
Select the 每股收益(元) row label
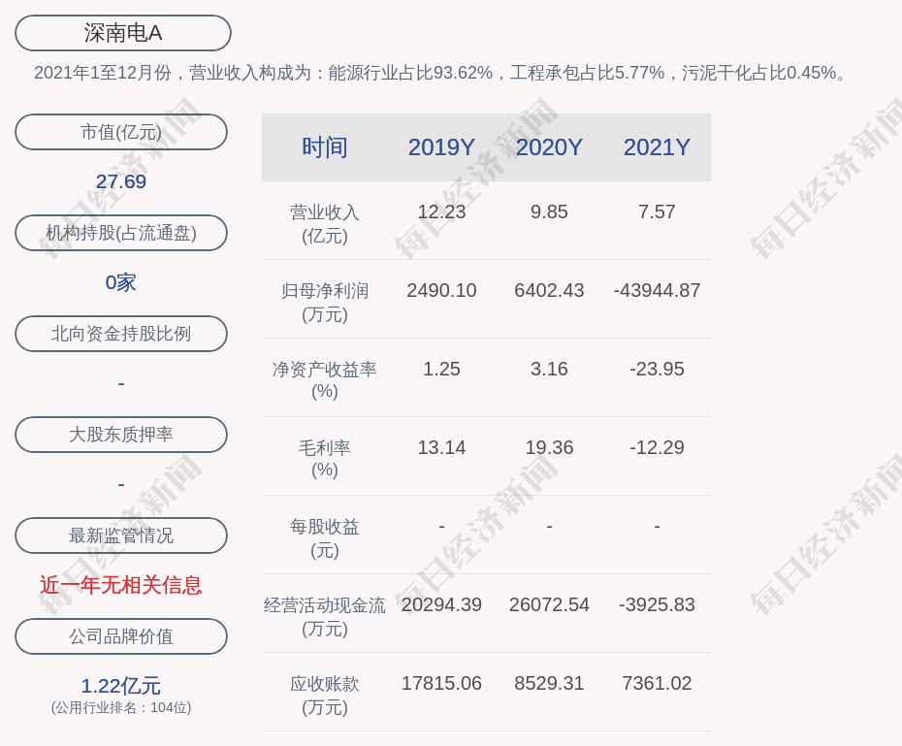pyautogui.click(x=325, y=538)
